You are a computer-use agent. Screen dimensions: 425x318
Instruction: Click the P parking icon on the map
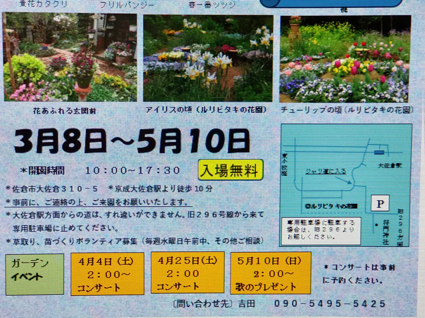click(380, 203)
